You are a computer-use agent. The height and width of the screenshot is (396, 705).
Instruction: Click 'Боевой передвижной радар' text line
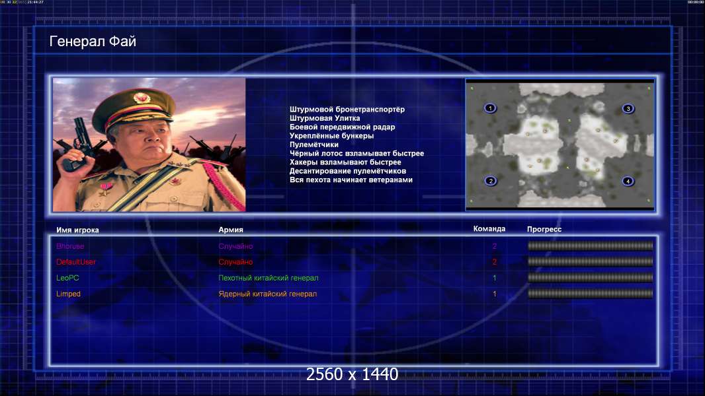tap(342, 127)
